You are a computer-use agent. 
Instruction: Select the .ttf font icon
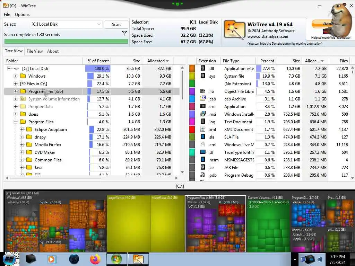(203, 152)
